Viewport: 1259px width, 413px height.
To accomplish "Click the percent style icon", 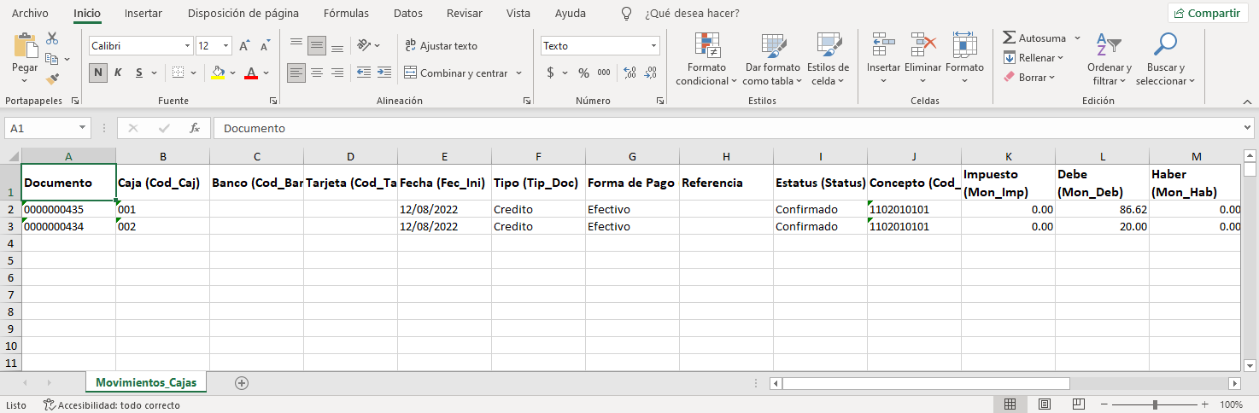I will tap(583, 73).
